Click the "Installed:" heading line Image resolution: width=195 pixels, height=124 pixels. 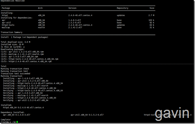click(x=6, y=105)
